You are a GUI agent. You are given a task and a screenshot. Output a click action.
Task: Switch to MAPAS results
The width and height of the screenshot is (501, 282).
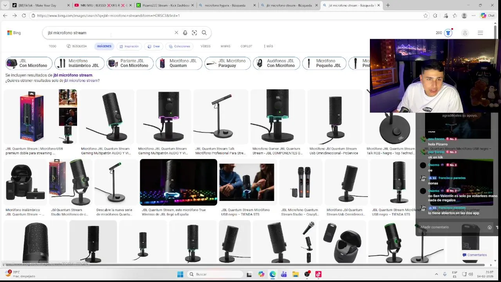[x=225, y=46]
